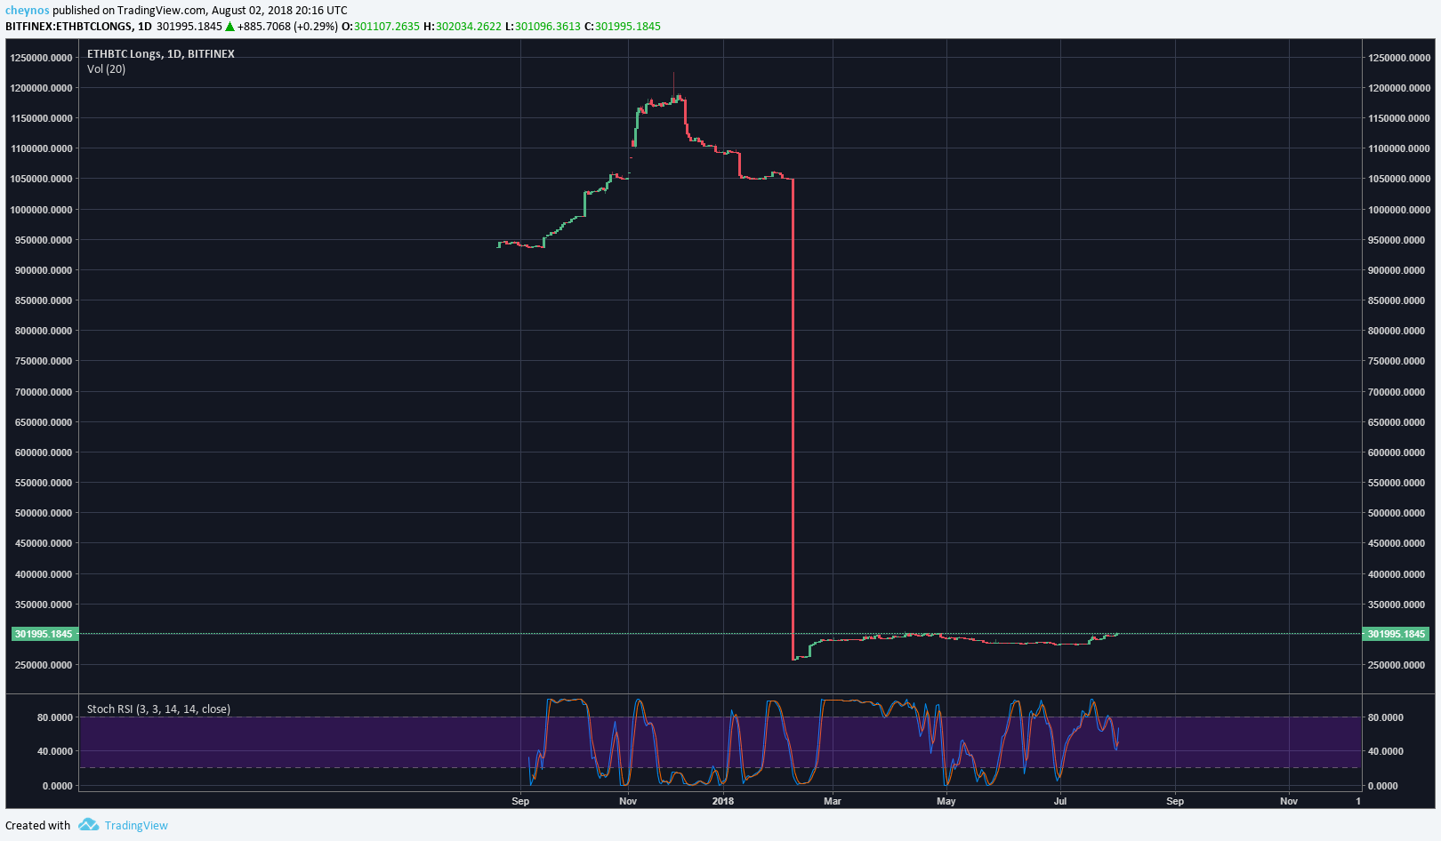Click the first Sep label on time axis
The width and height of the screenshot is (1441, 841).
coord(520,801)
